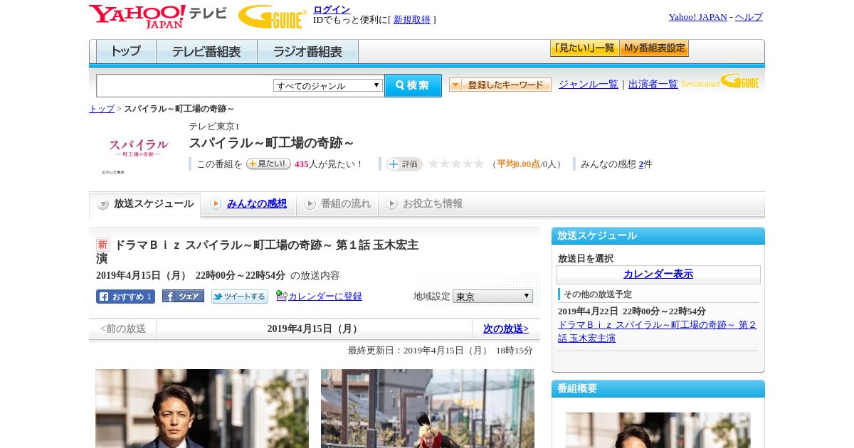Click the テレビ東京1 channel text

tap(214, 126)
